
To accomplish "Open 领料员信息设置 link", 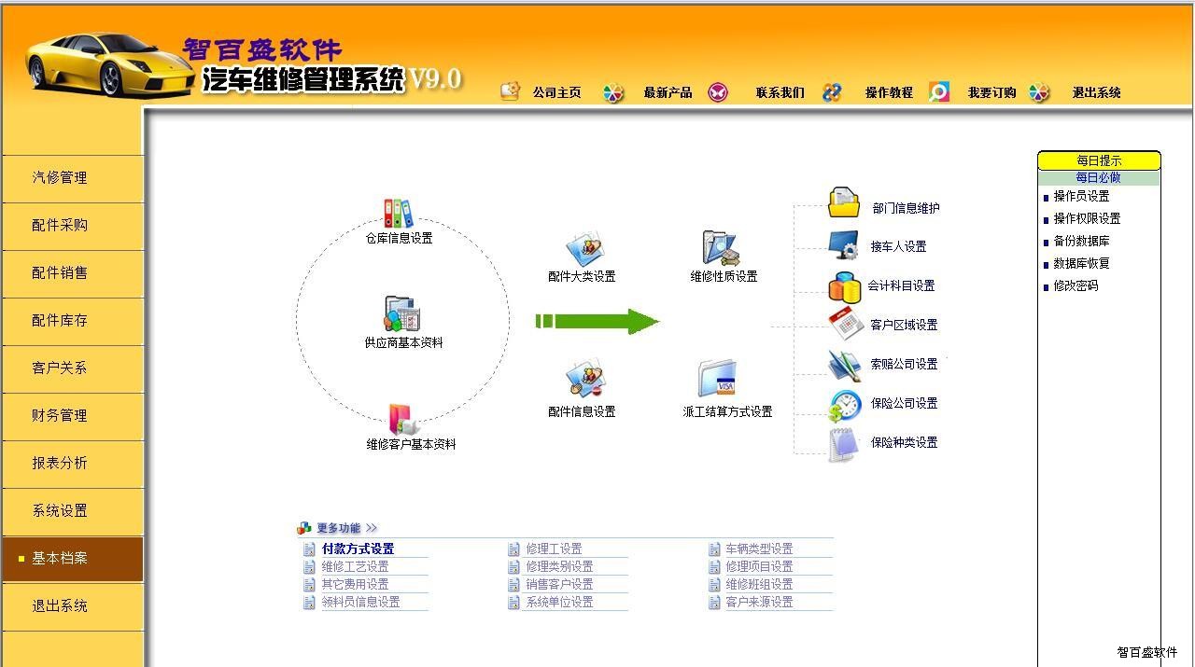I will [x=360, y=603].
